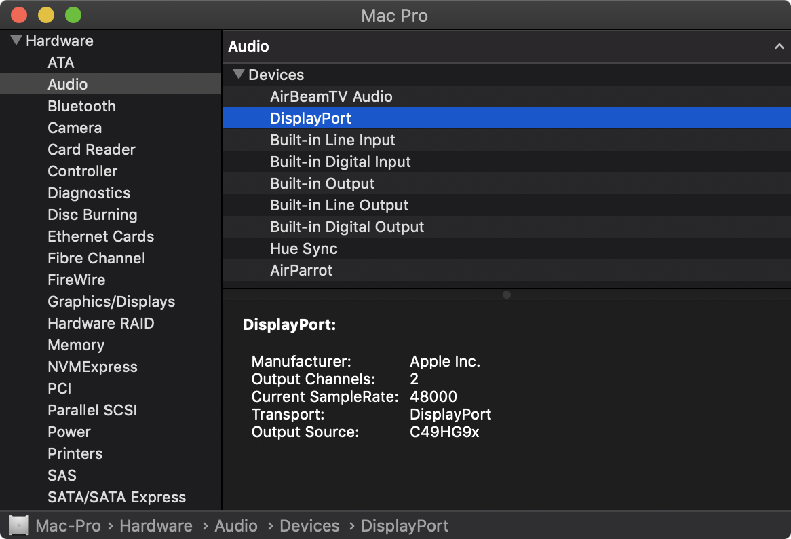Click the Mac Pro icon in path bar
Image resolution: width=791 pixels, height=539 pixels.
[19, 526]
